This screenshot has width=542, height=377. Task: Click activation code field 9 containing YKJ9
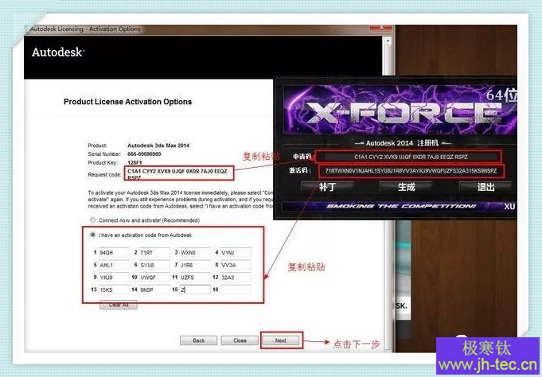114,277
